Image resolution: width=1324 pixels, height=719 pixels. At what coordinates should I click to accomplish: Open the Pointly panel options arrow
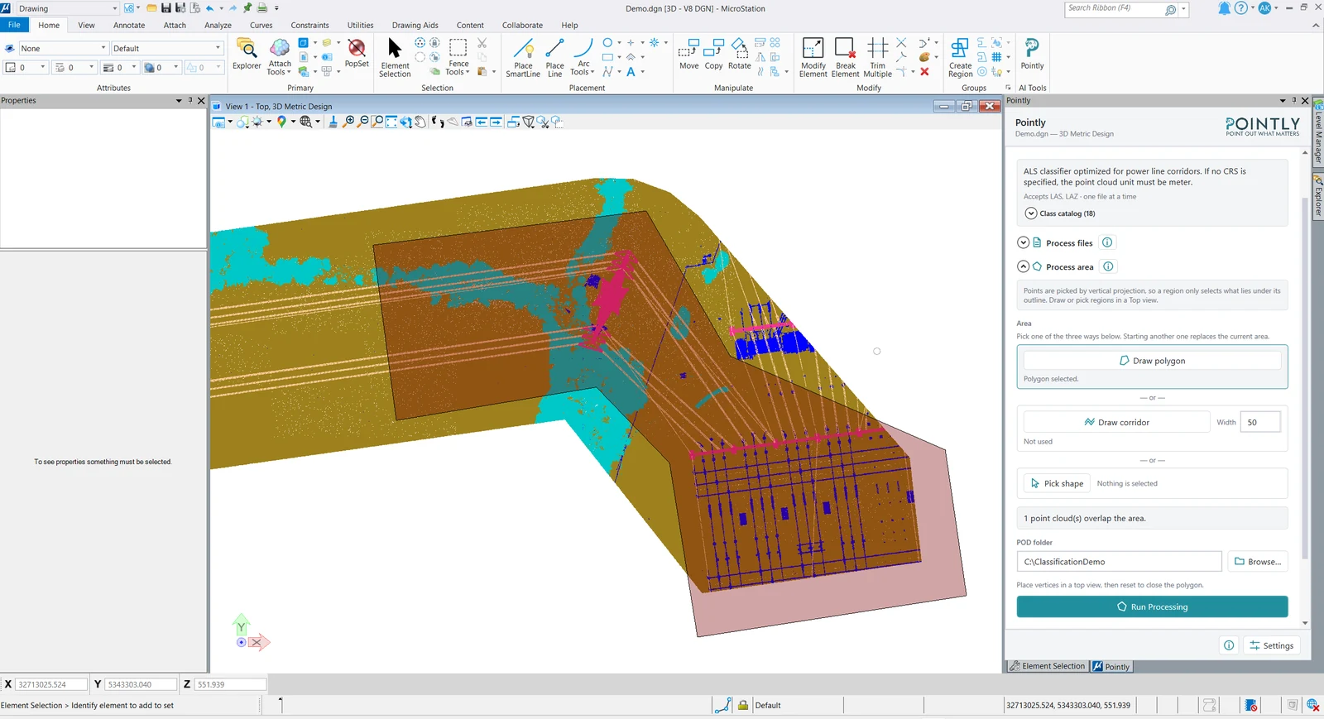[x=1283, y=100]
